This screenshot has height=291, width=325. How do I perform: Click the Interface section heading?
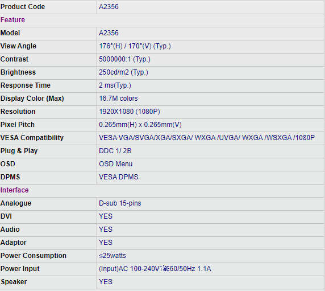(15, 190)
